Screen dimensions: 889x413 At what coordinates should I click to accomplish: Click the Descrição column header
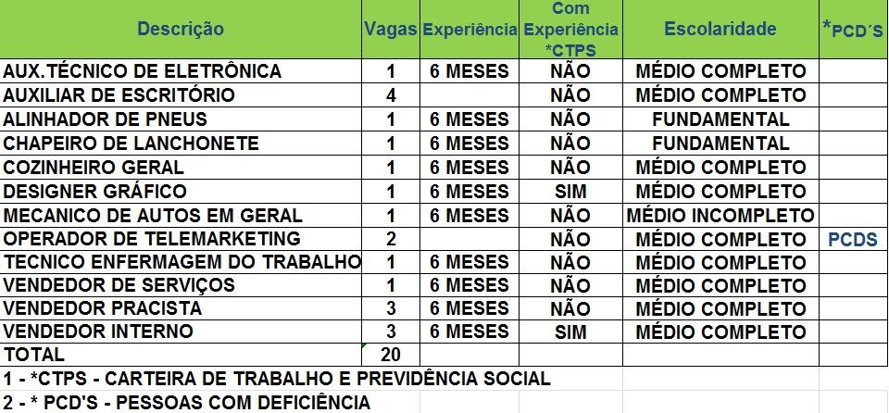pyautogui.click(x=181, y=30)
